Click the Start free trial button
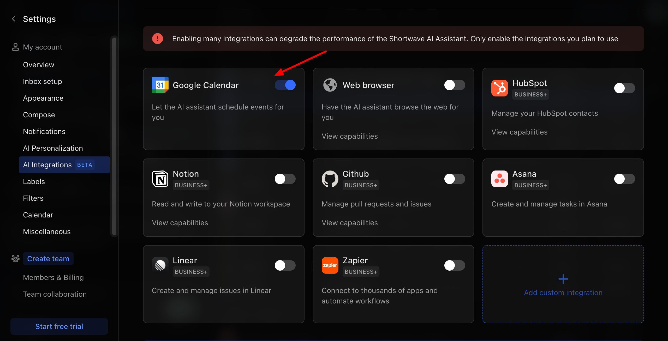668x341 pixels. (59, 326)
